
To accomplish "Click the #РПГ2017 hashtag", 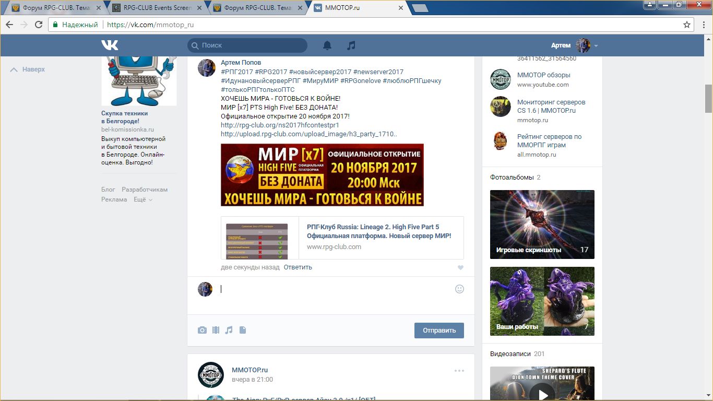I will tap(236, 72).
